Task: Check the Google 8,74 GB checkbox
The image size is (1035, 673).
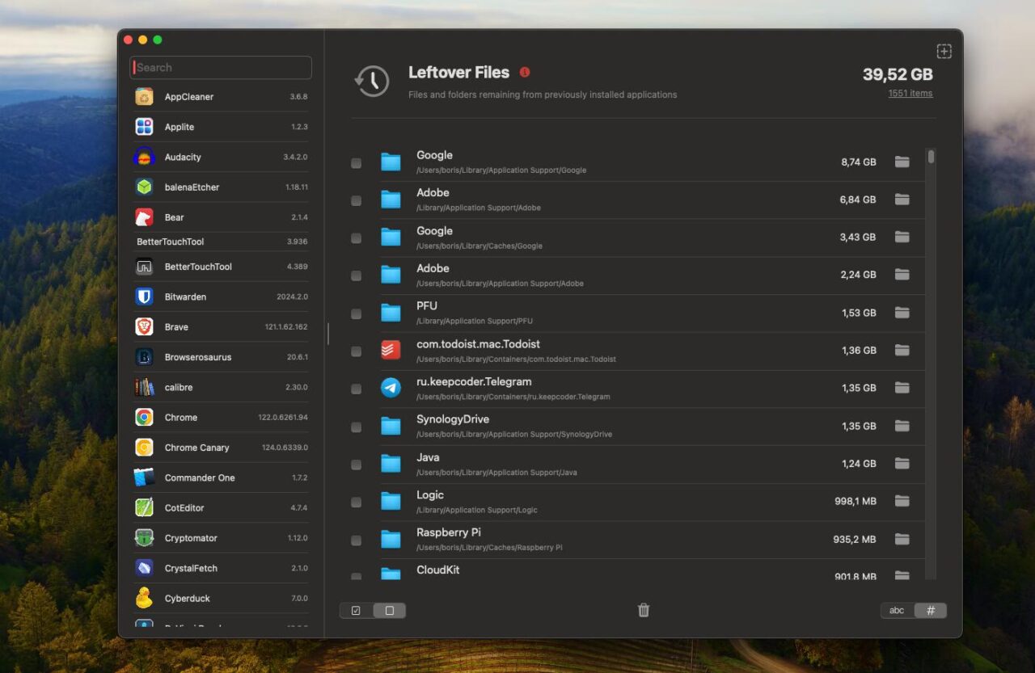Action: pos(356,163)
